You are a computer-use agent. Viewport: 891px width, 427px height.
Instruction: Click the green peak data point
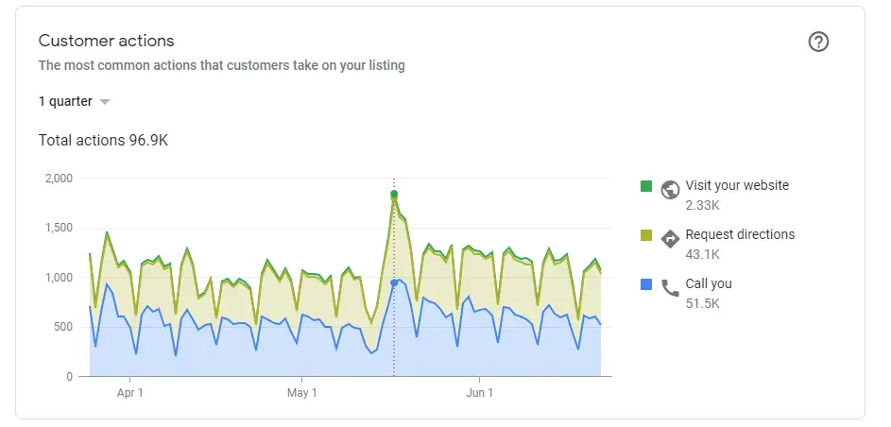(x=394, y=194)
